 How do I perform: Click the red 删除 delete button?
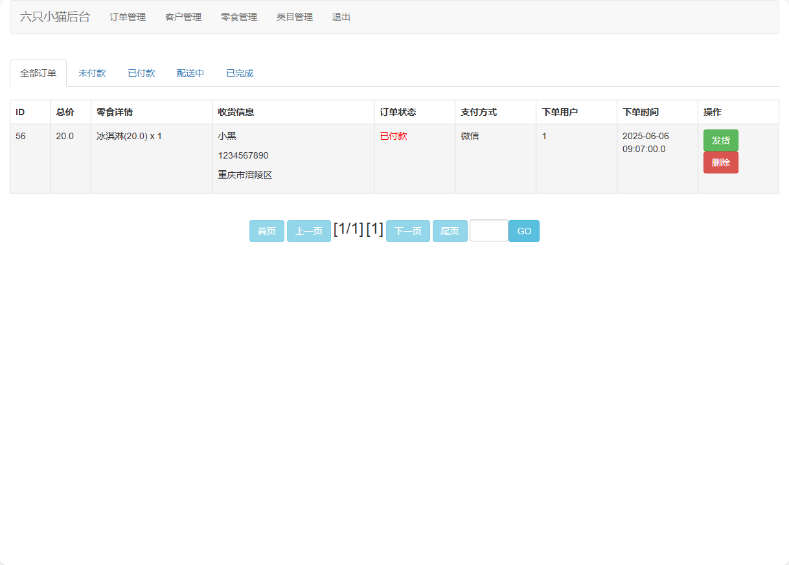pos(720,162)
